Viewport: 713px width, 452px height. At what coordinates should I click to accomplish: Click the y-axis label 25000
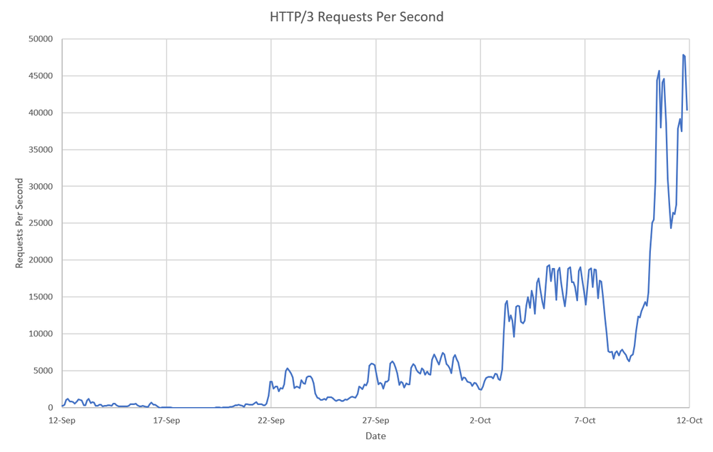(41, 223)
